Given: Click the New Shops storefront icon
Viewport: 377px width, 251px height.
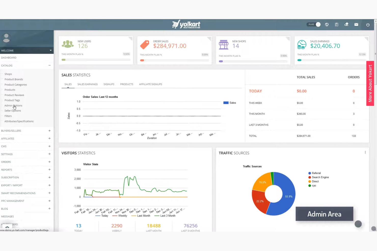Looking at the screenshot, I should 223,45.
